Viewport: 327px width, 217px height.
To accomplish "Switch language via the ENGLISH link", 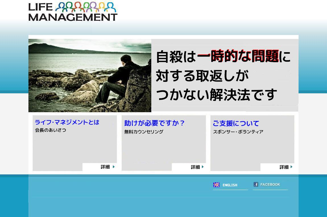I will coord(230,185).
